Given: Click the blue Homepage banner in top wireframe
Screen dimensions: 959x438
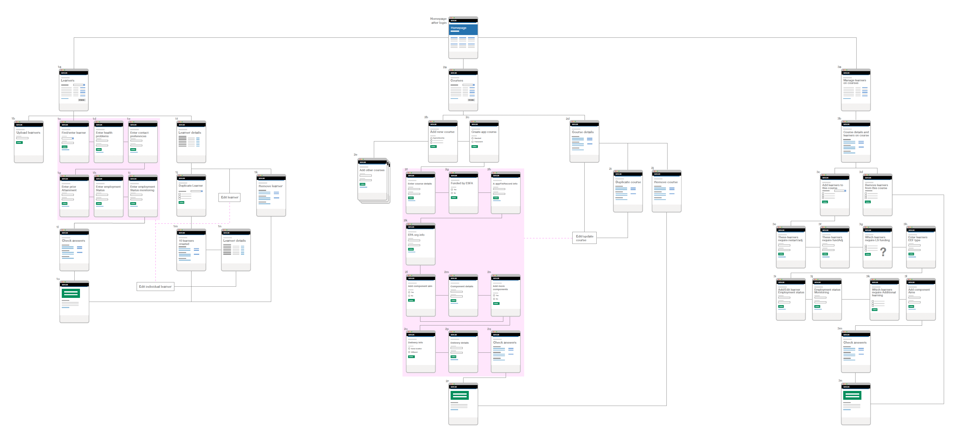Looking at the screenshot, I should point(463,29).
